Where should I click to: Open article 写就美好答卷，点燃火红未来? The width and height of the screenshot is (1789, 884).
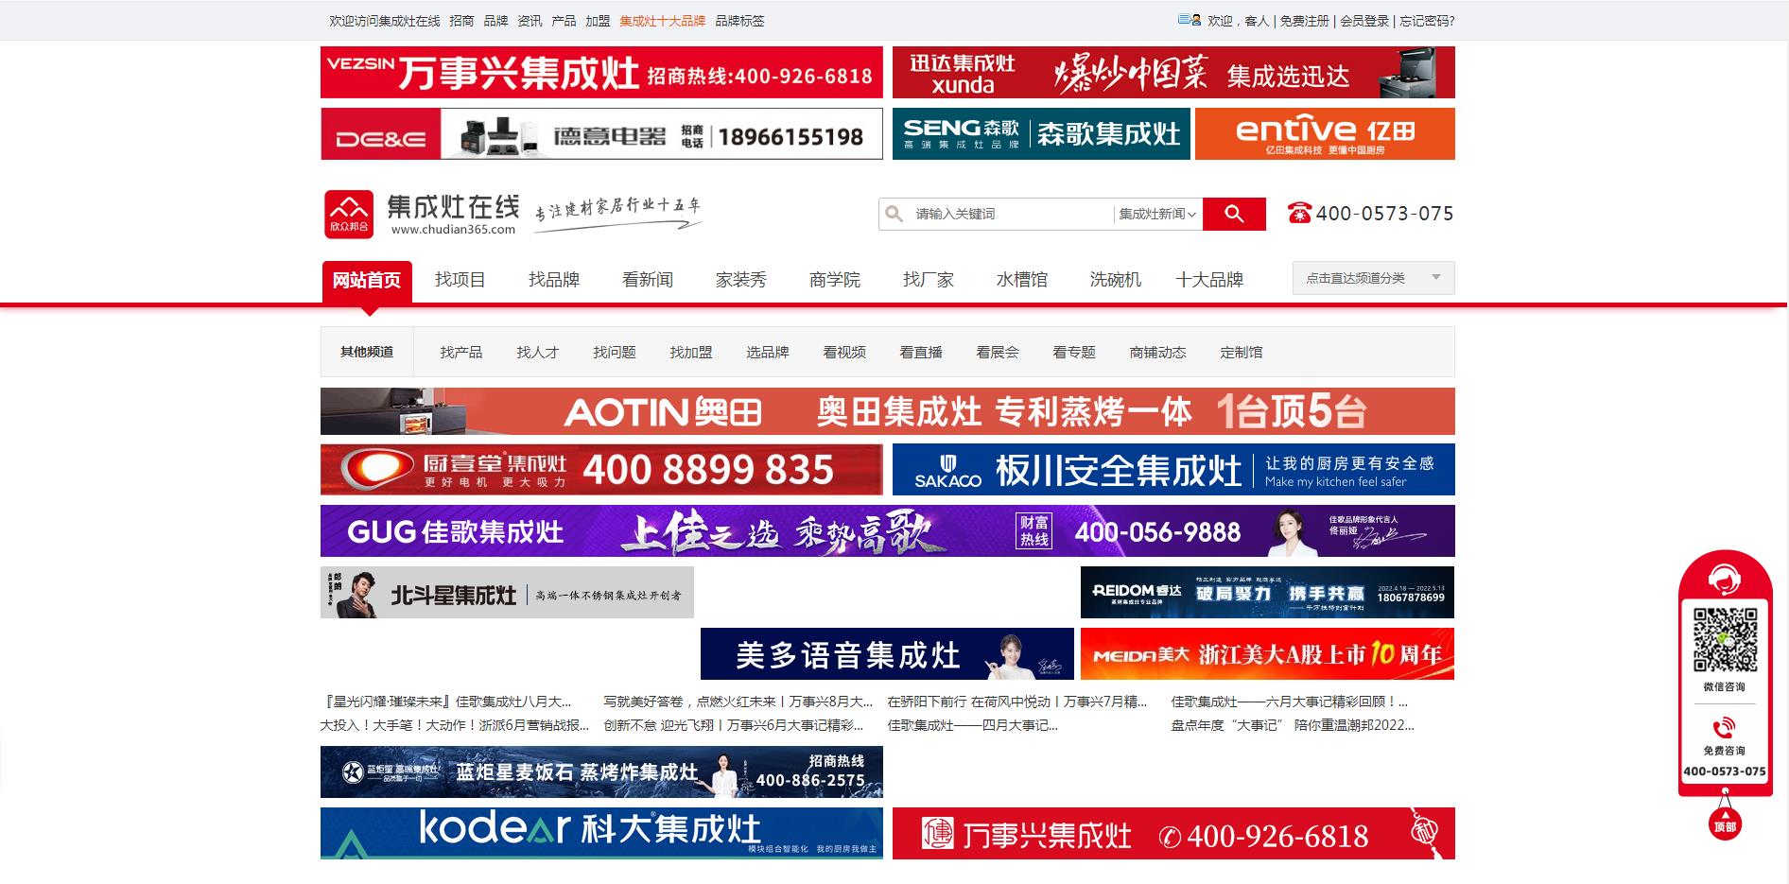pos(738,702)
